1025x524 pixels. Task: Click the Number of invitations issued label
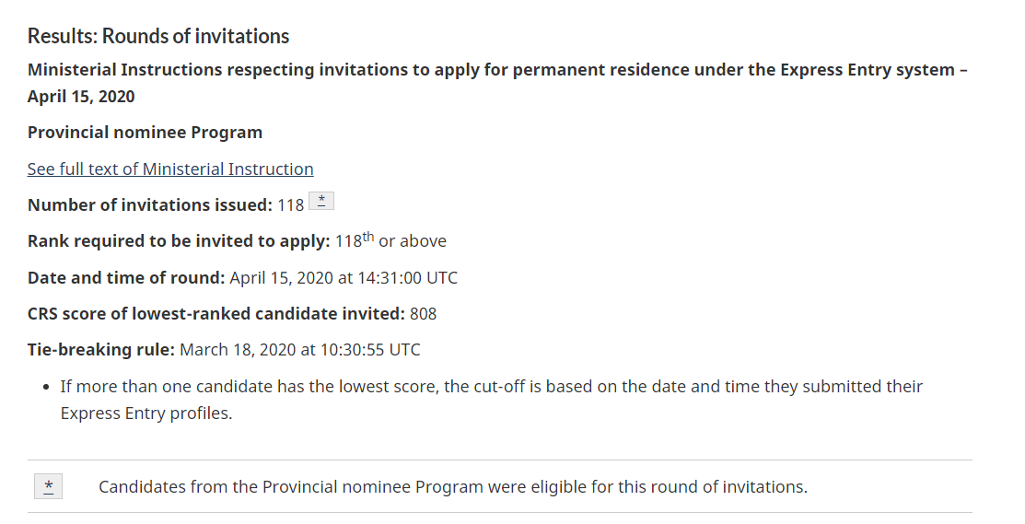pos(150,204)
